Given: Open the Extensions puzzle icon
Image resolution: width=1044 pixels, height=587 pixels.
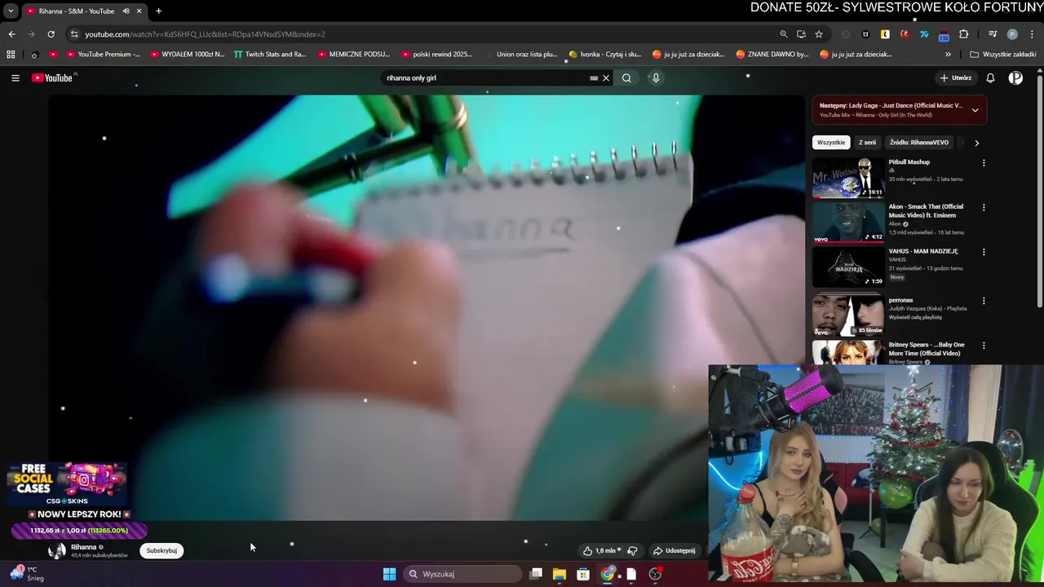Looking at the screenshot, I should point(963,34).
